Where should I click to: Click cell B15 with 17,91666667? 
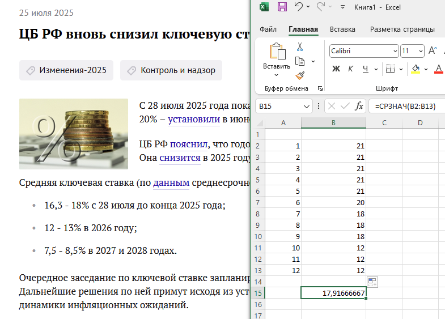click(333, 293)
